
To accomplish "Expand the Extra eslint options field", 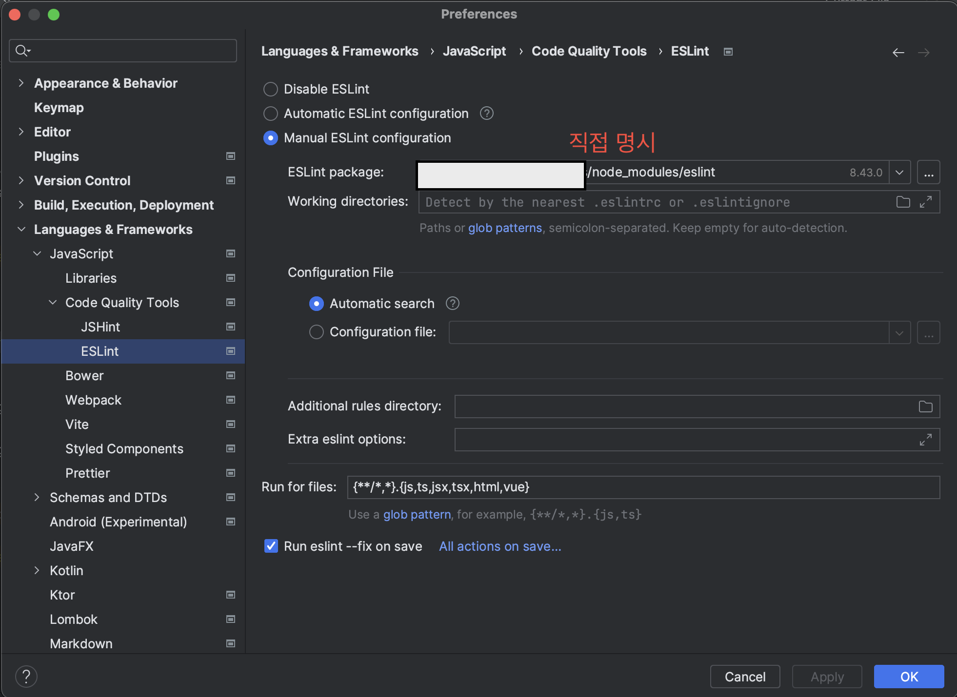I will point(925,440).
